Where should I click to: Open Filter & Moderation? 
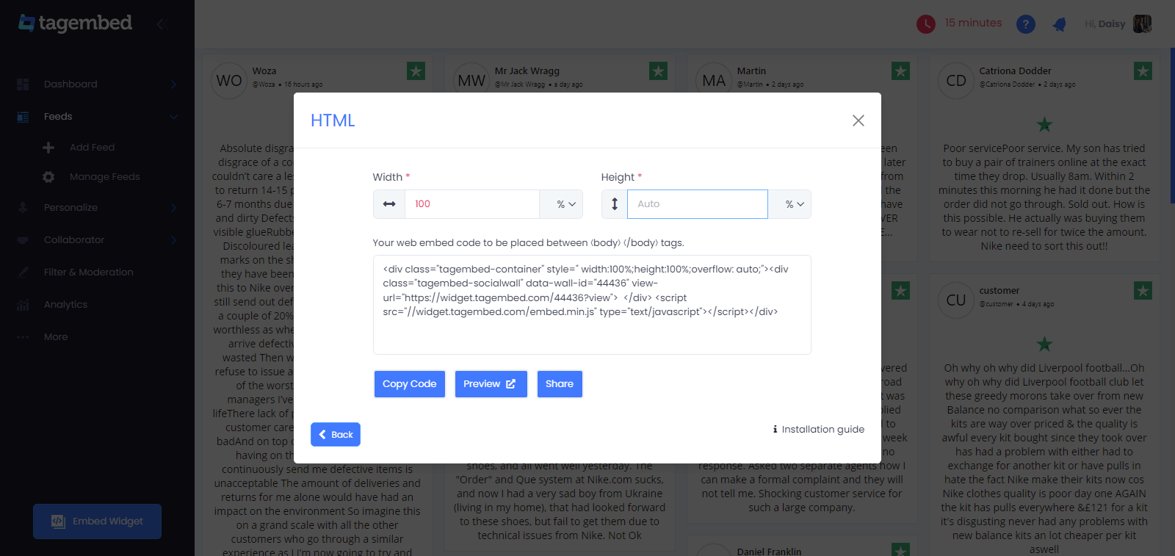88,272
